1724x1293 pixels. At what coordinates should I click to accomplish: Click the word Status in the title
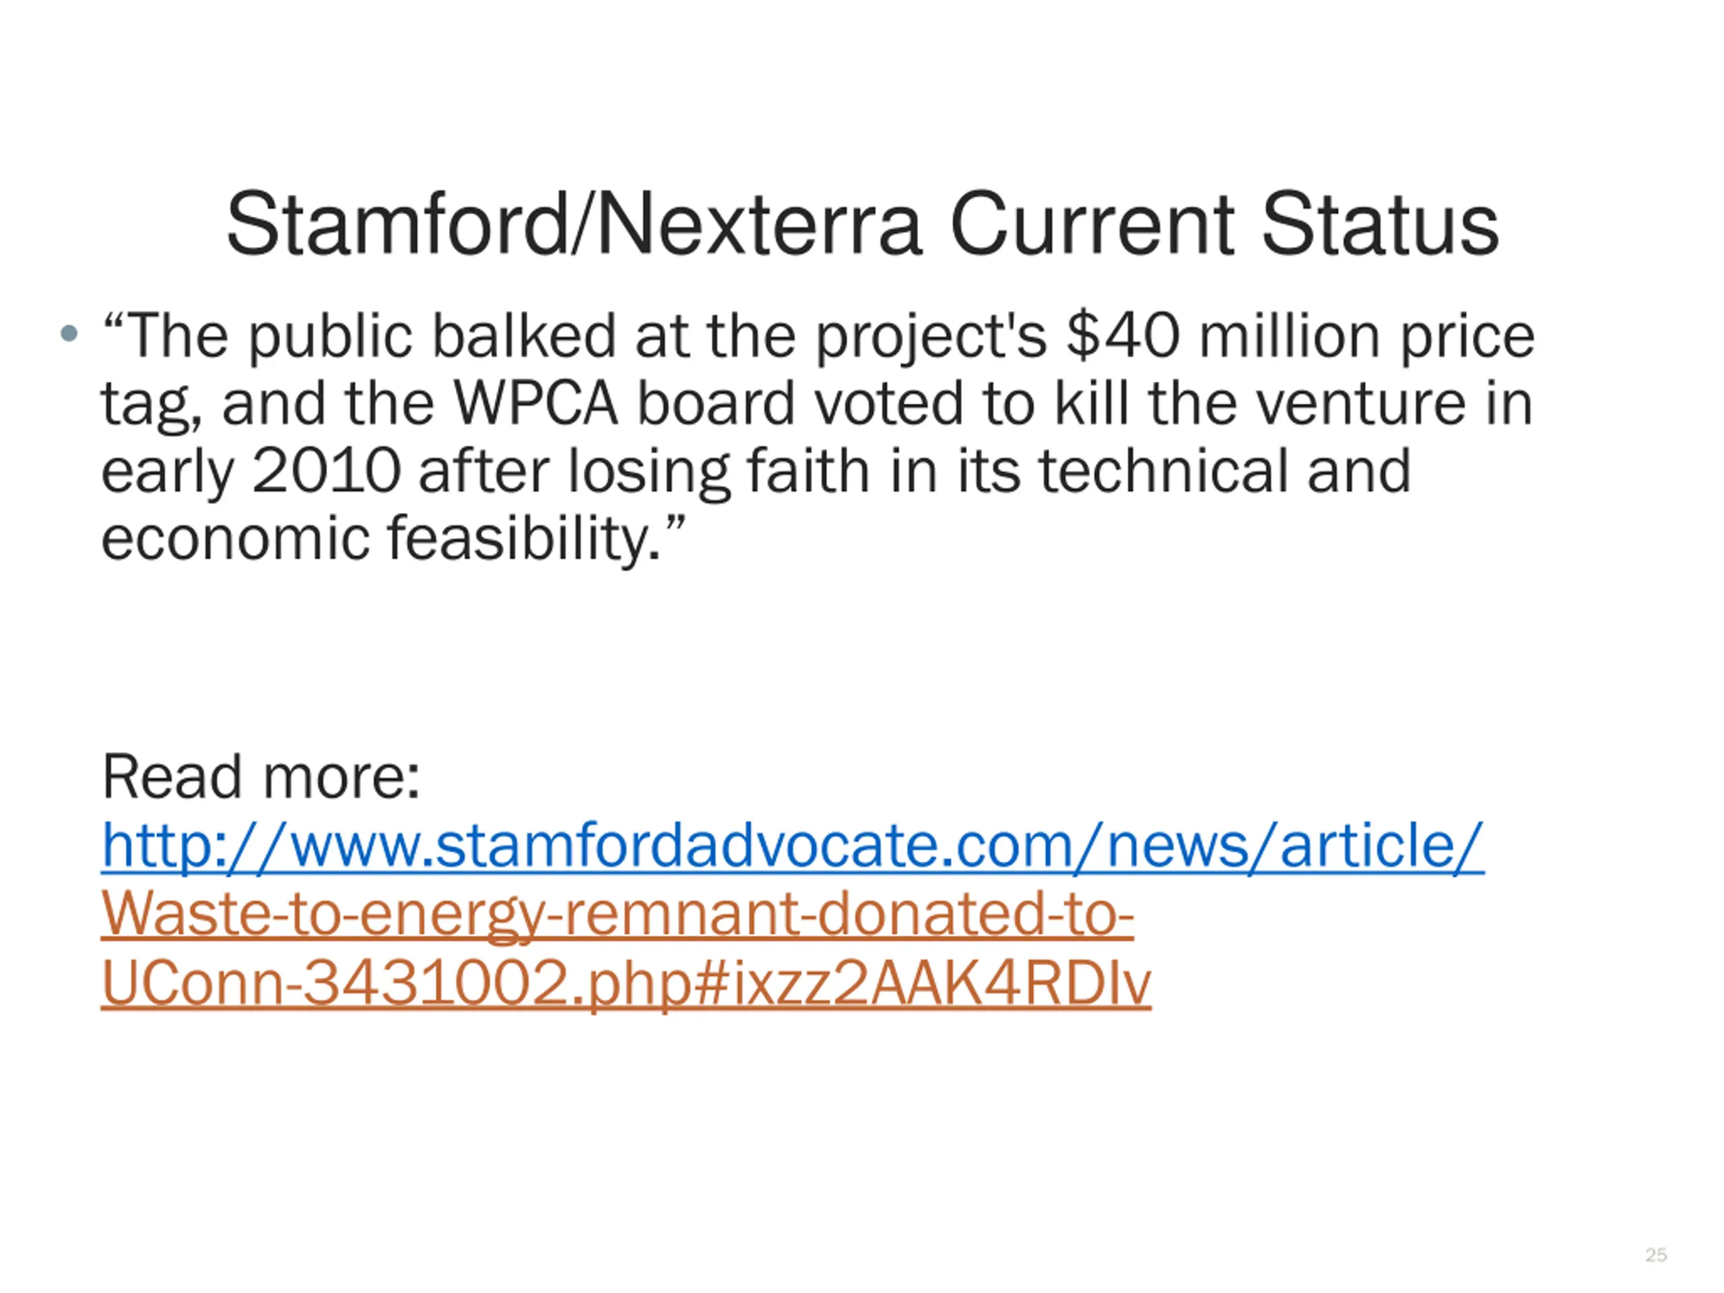tap(1379, 224)
